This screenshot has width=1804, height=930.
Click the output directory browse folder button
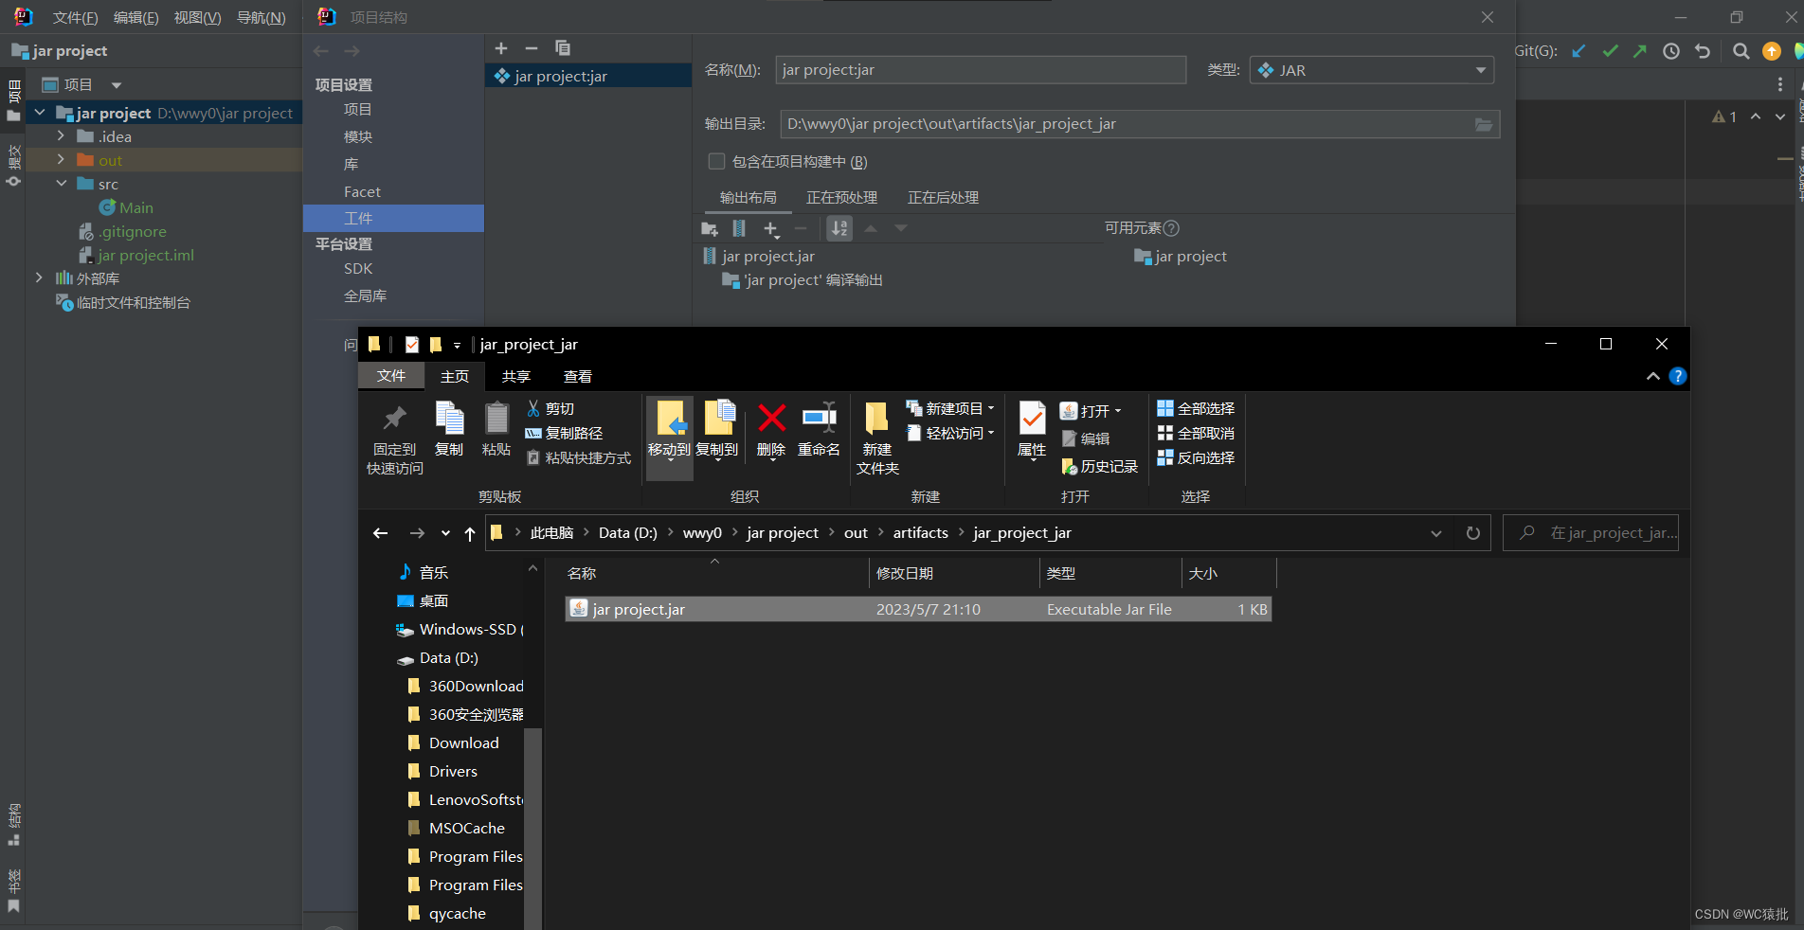pyautogui.click(x=1483, y=124)
